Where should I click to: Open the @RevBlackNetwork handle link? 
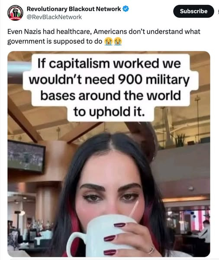54,17
